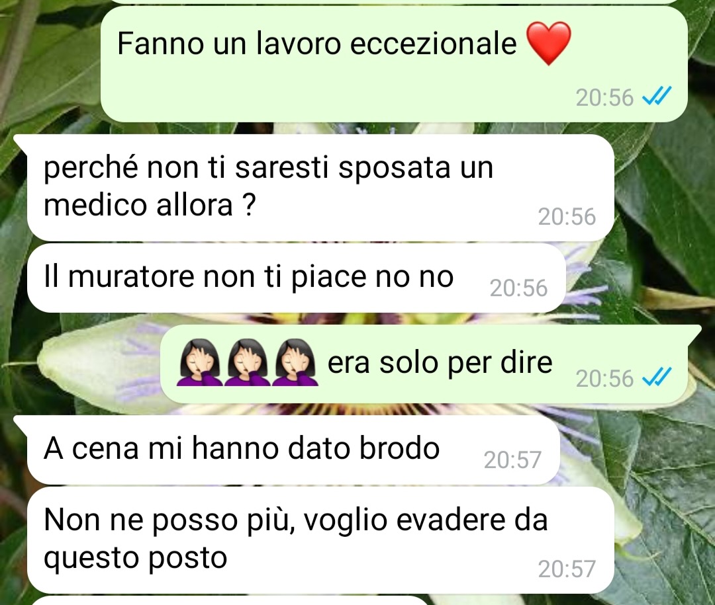Tap the first facepalm emoji

tap(200, 363)
